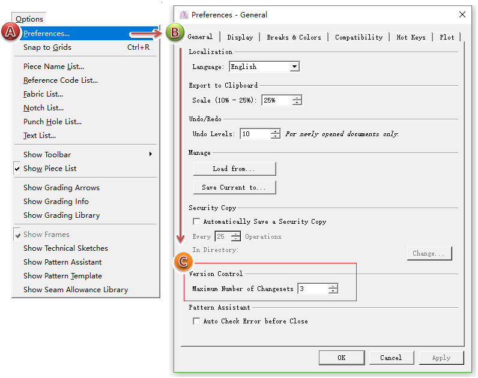Increase Undo Levels with up arrow

(275, 131)
